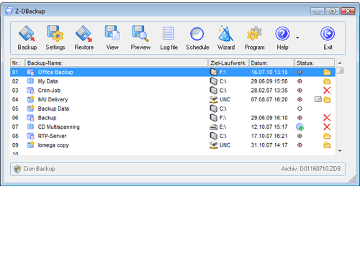Select the My Data backup row
Screen dimensions: 360x266
pos(173,81)
